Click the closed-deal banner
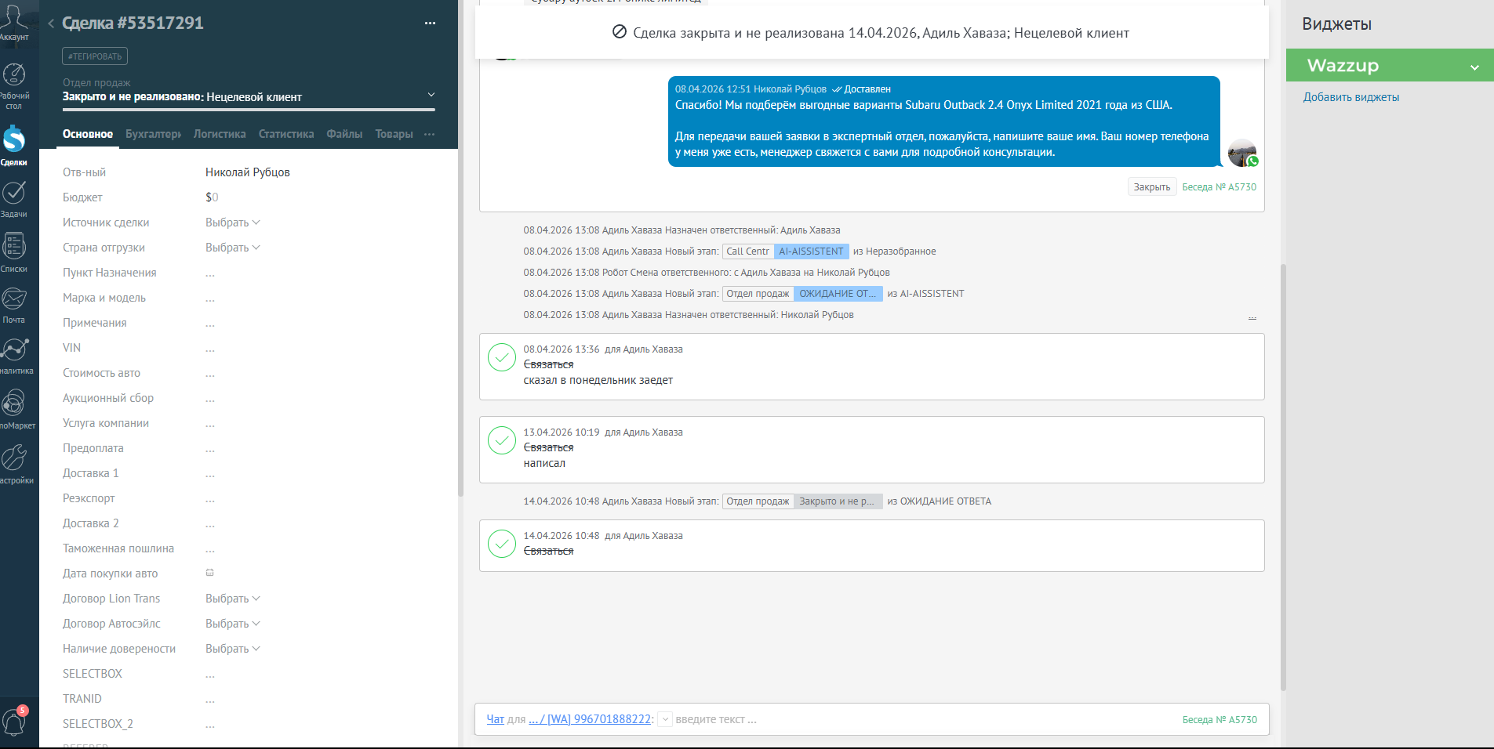This screenshot has width=1494, height=749. (x=871, y=33)
